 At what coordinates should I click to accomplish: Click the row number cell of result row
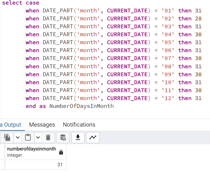click(x=2, y=165)
